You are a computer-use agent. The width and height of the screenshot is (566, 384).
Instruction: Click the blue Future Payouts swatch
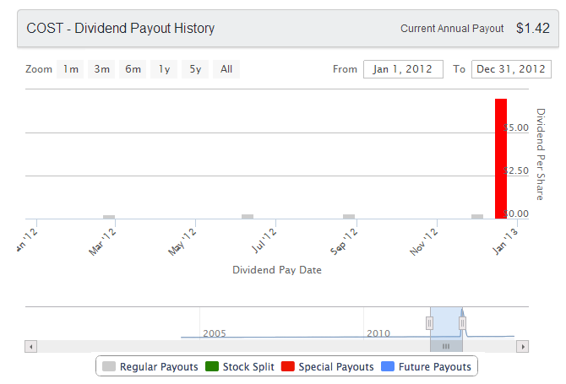(x=388, y=366)
